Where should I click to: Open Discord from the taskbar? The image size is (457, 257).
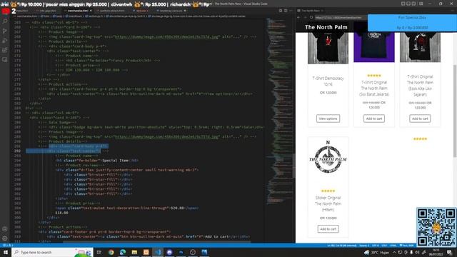pos(169,252)
